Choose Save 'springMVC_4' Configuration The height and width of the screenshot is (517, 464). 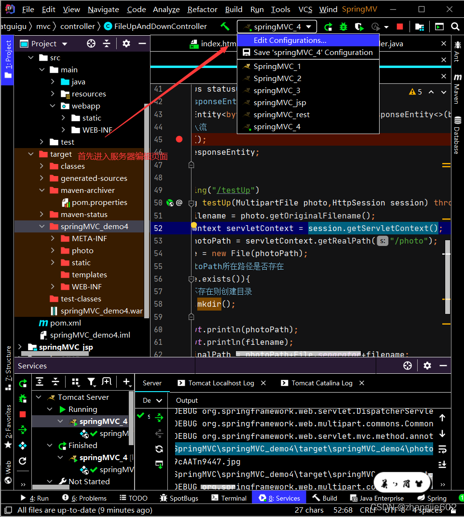pyautogui.click(x=308, y=53)
